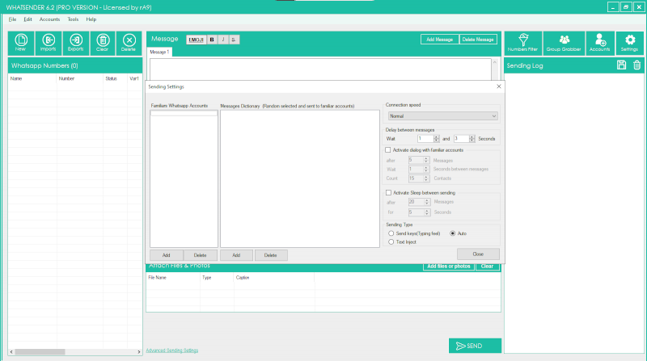
Task: Open the Numbers Filter tool
Action: click(522, 42)
